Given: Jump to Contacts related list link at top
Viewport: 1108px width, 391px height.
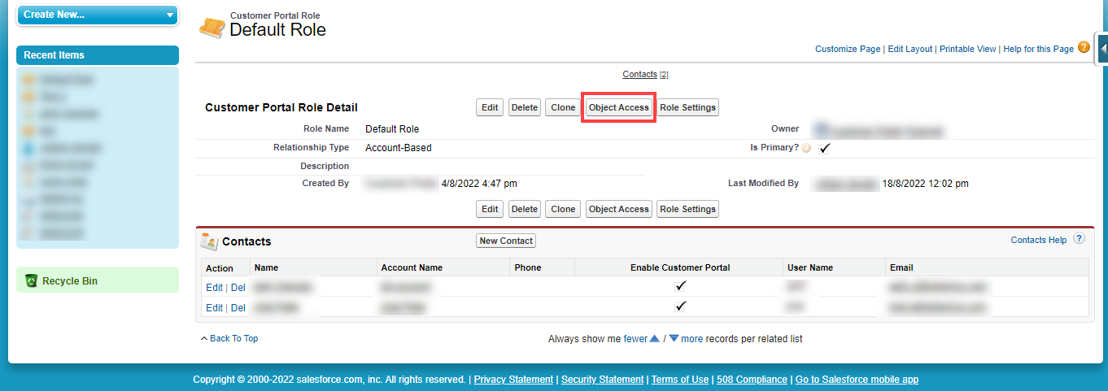Looking at the screenshot, I should 639,74.
